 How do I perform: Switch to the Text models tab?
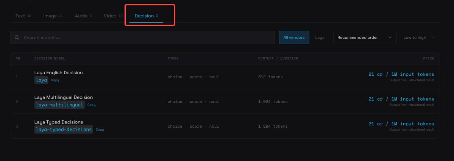(x=23, y=16)
